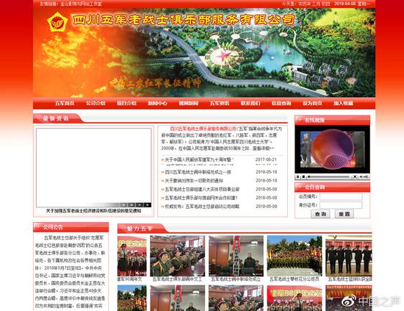Open news 四川五军老战士调中联络处成立

click(198, 172)
